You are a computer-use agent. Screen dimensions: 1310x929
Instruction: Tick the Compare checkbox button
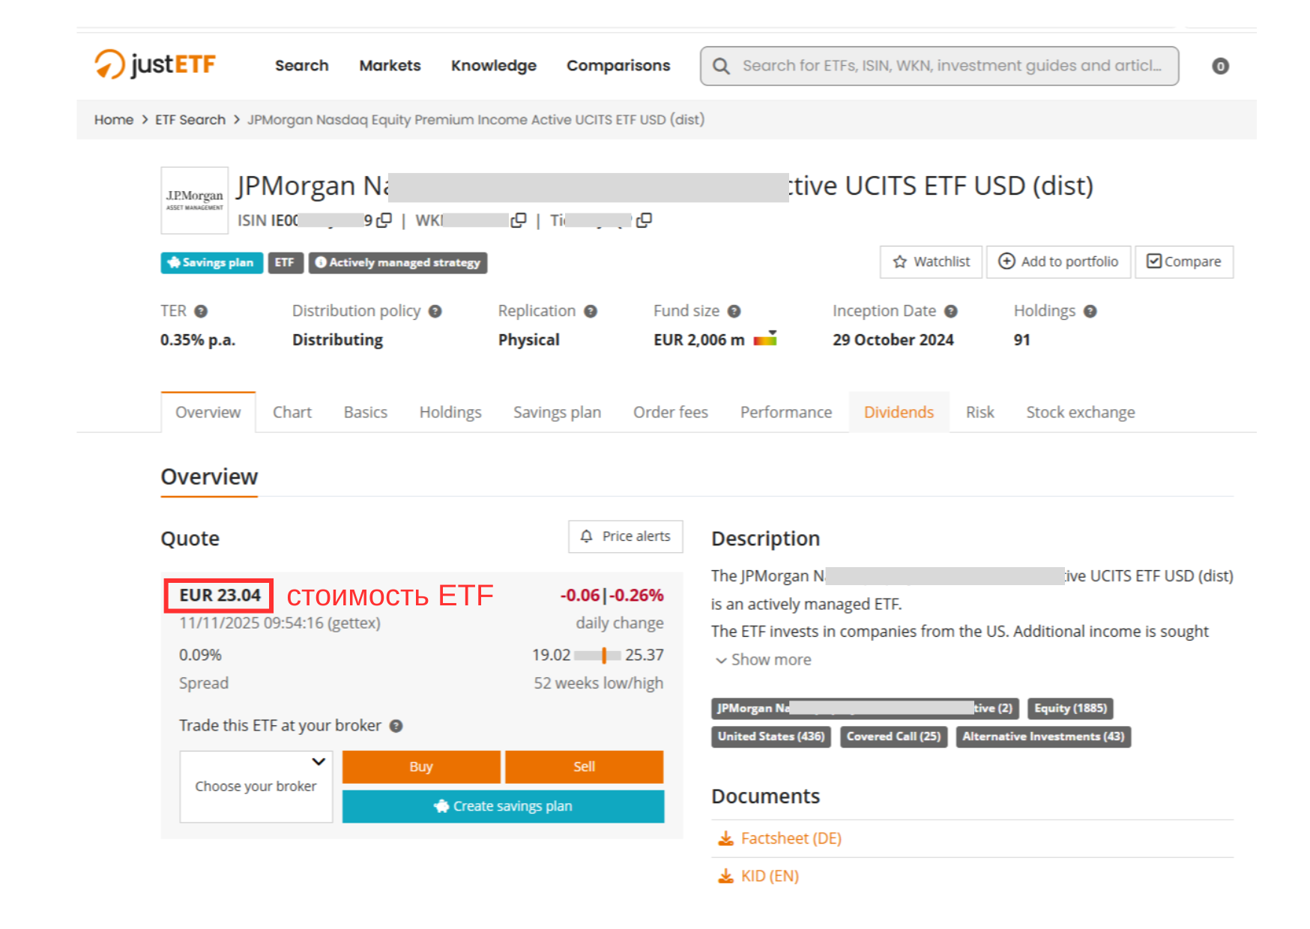[x=1184, y=261]
